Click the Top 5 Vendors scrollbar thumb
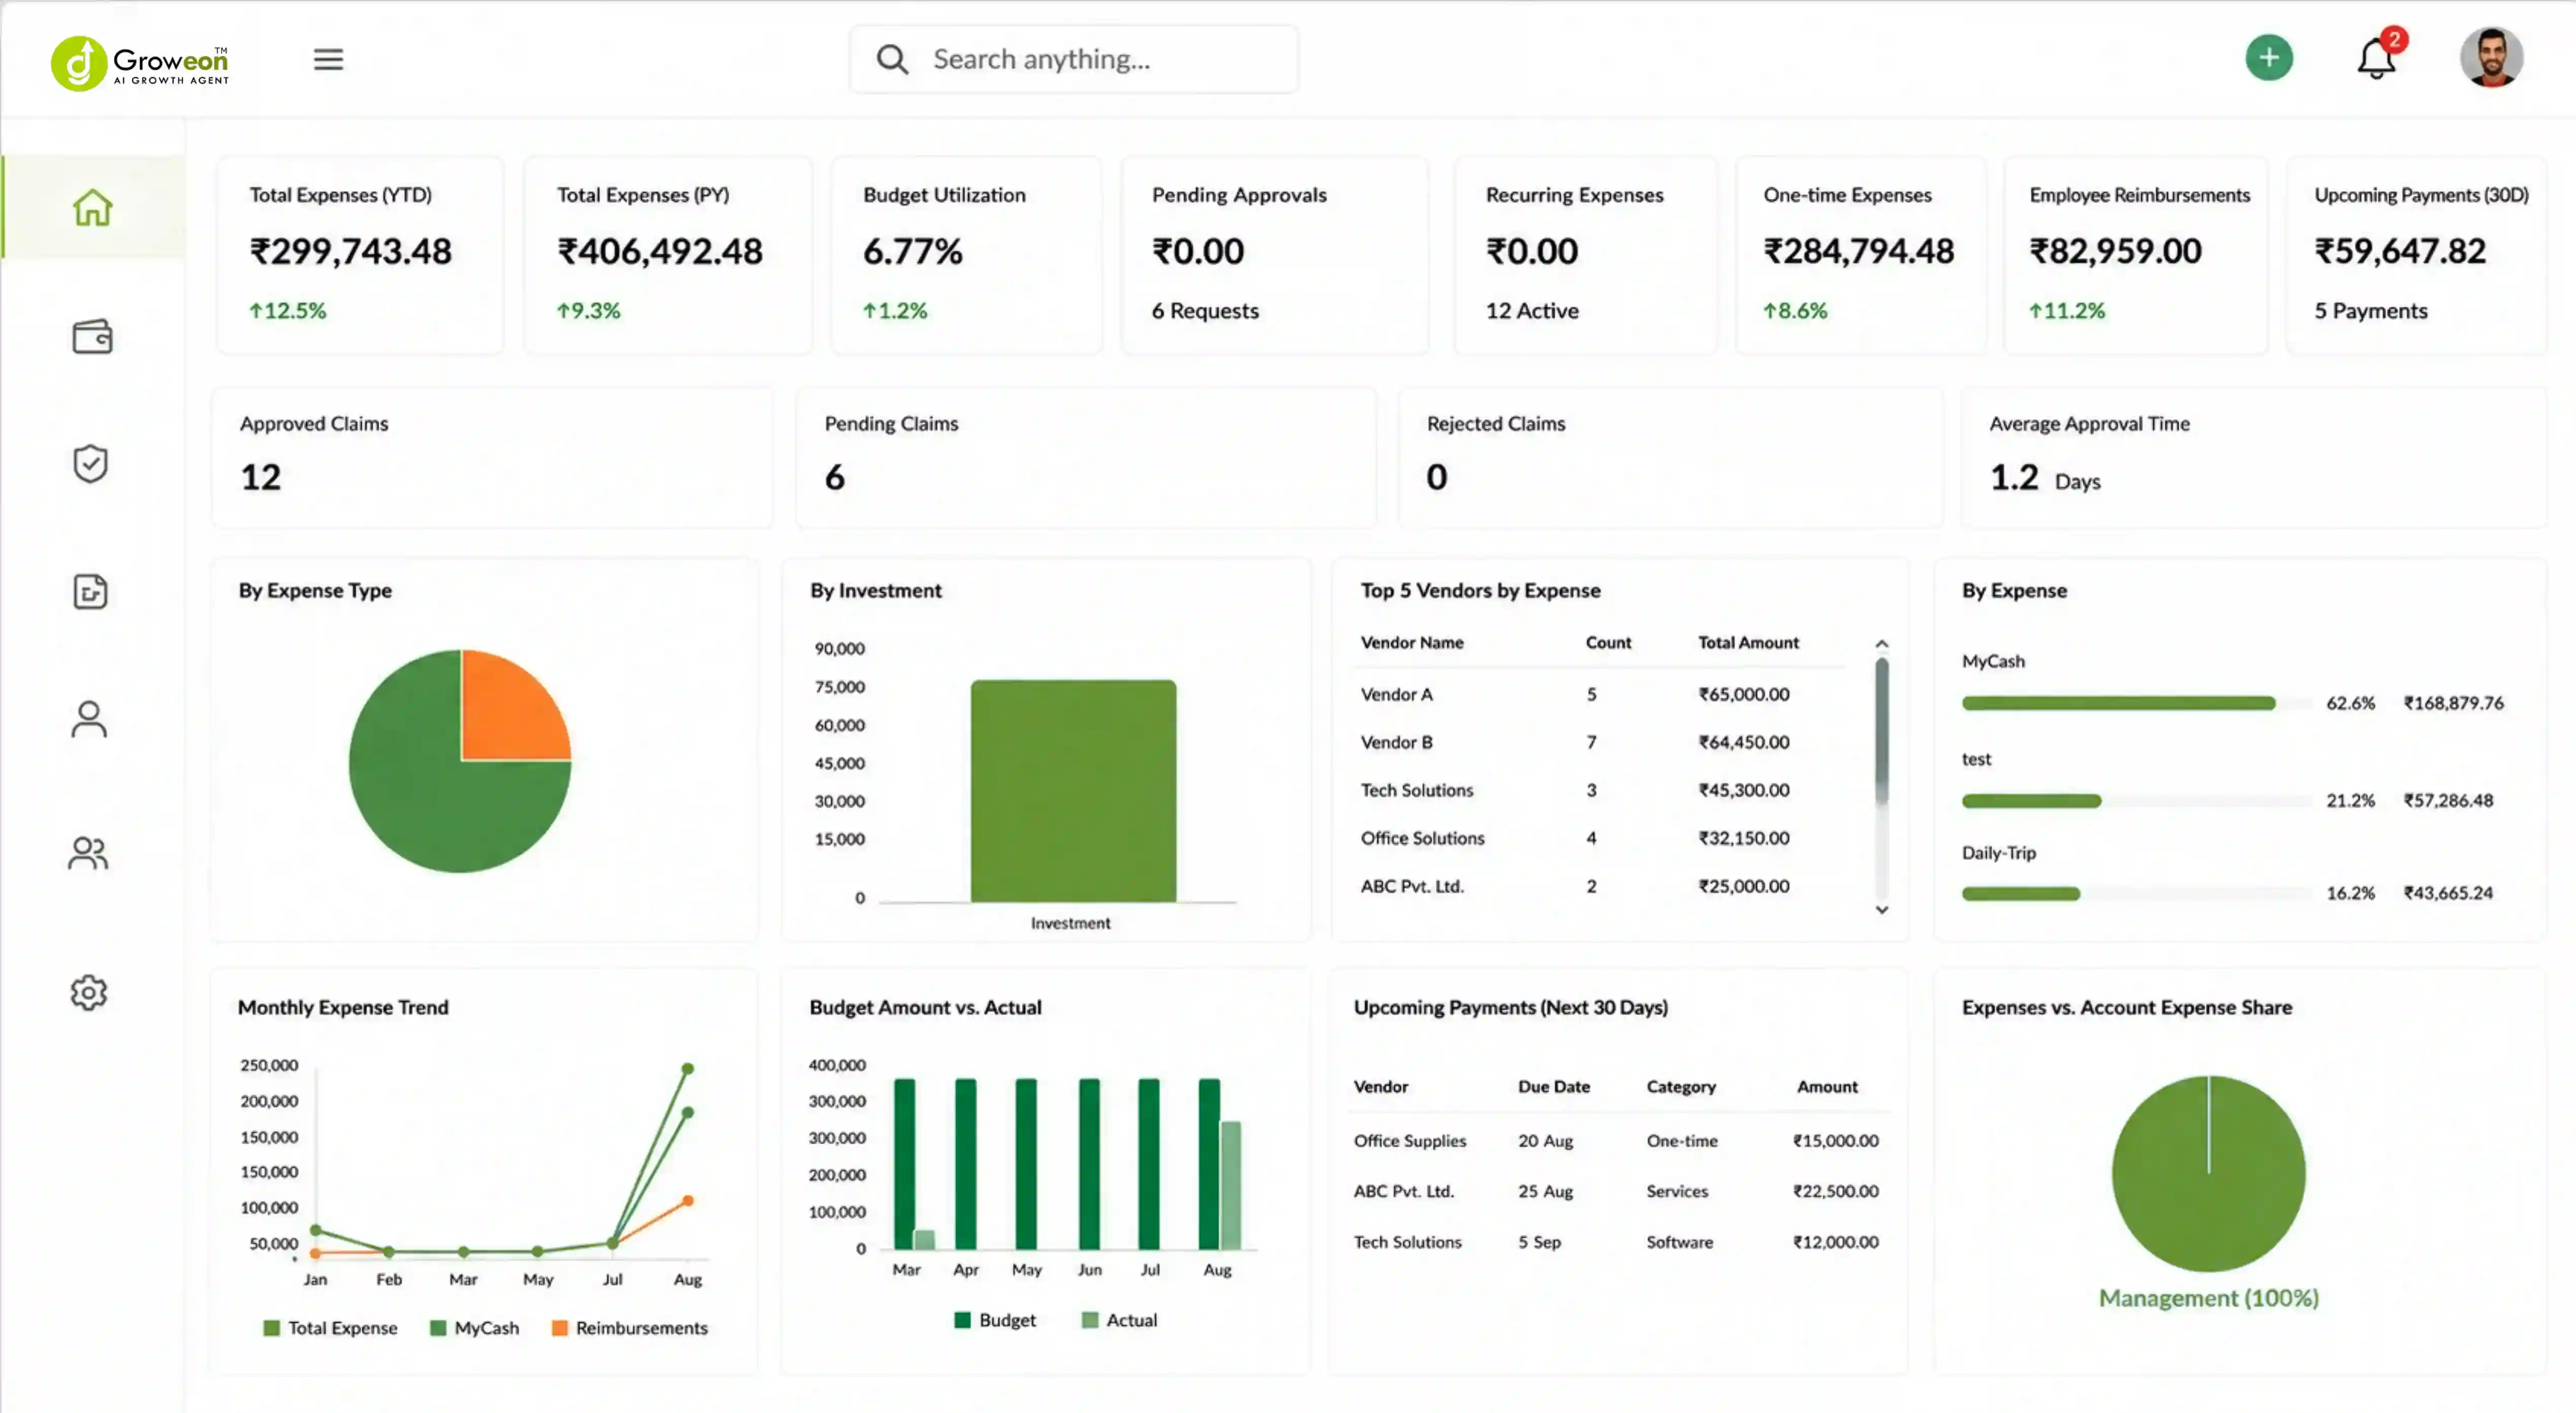2576x1413 pixels. point(1881,730)
